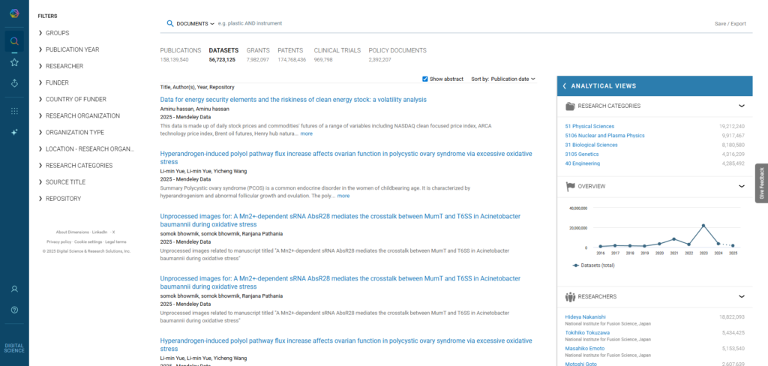
Task: Collapse Analytical Views with back chevron
Action: pos(565,86)
